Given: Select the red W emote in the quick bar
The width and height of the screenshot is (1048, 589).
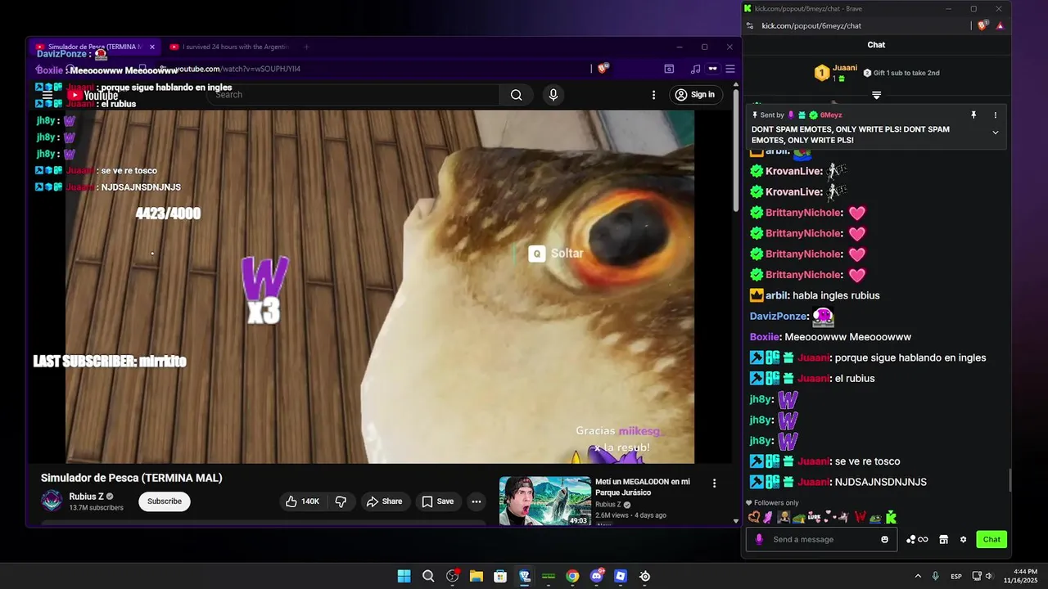Looking at the screenshot, I should tap(861, 517).
